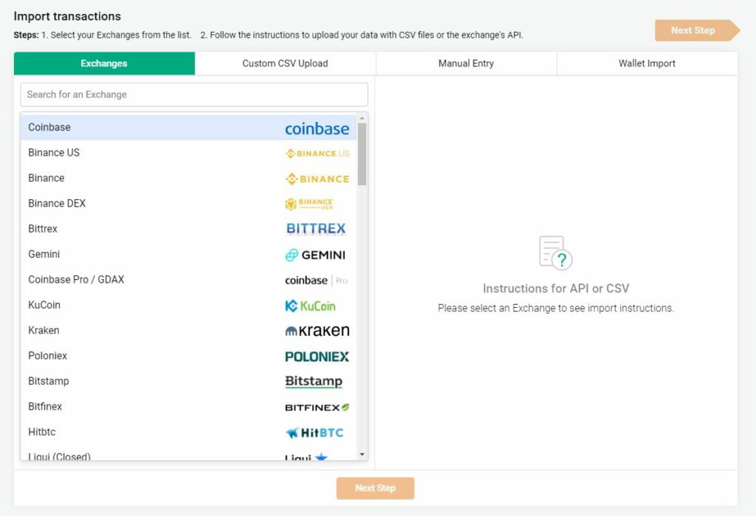The width and height of the screenshot is (756, 516).
Task: Select the Coinbase text label
Action: point(49,127)
